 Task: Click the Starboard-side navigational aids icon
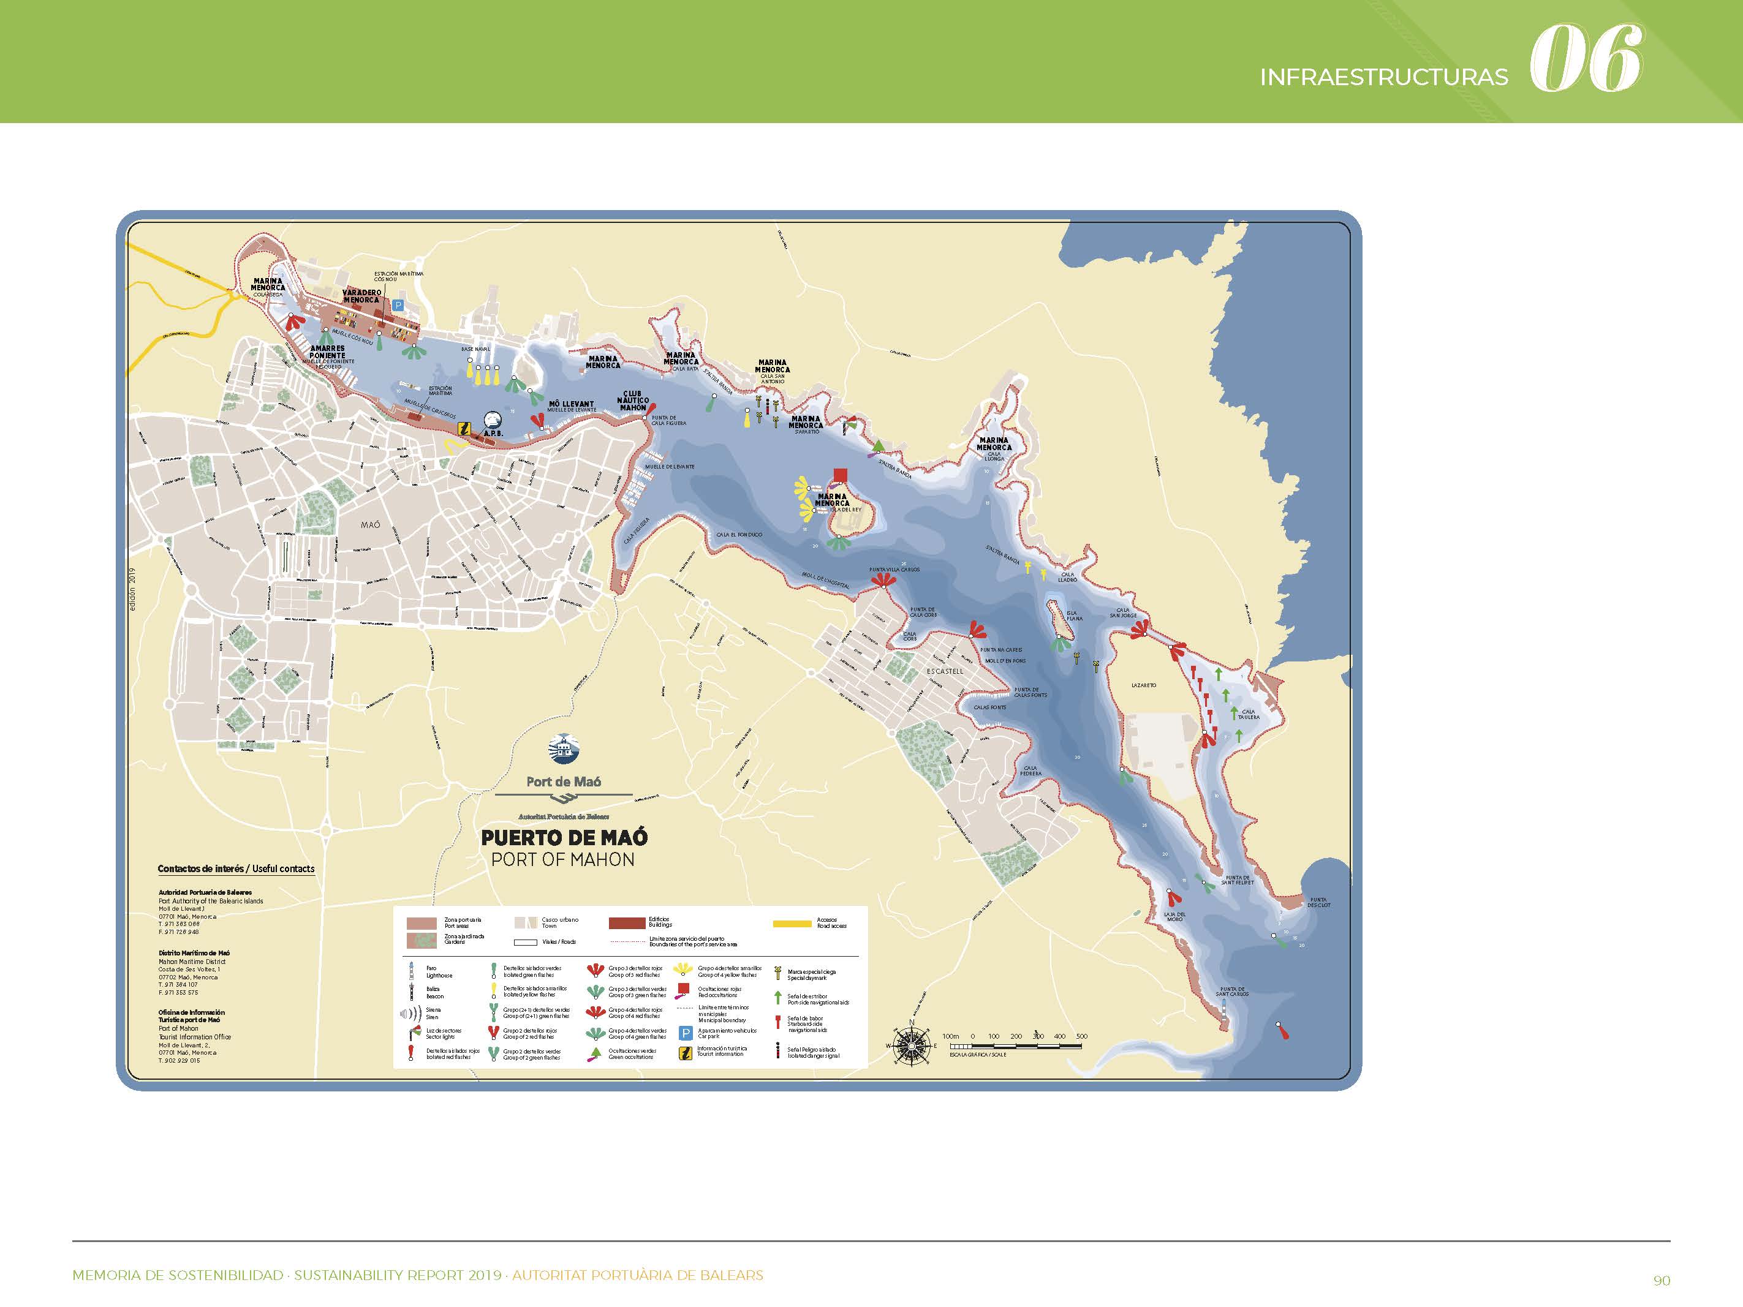click(779, 1023)
